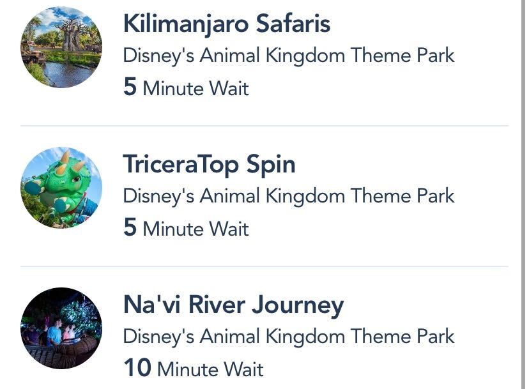Tap the TriceraTop Spin green dinosaur thumbnail
The image size is (529, 389).
click(61, 188)
